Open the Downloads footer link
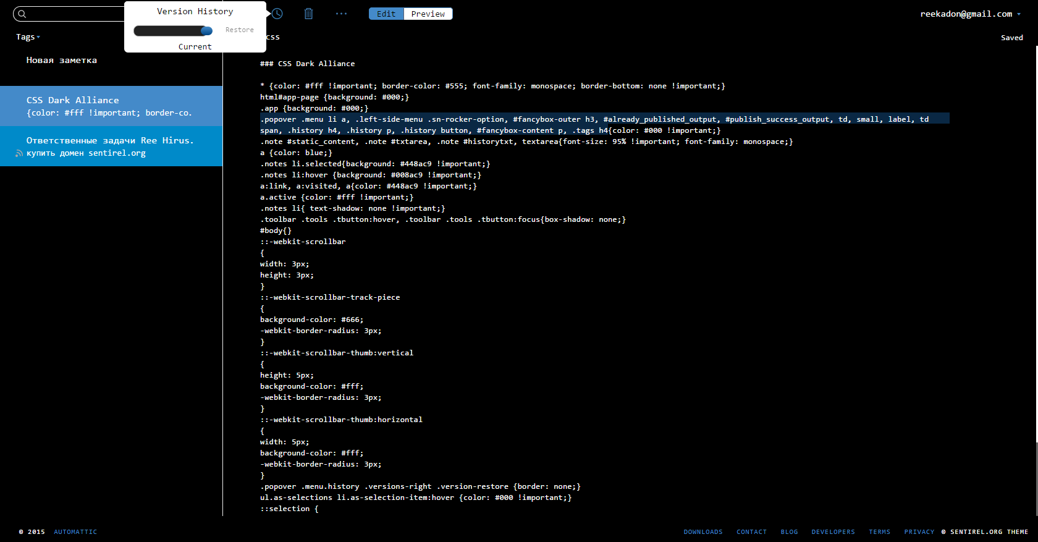The height and width of the screenshot is (542, 1038). [703, 531]
